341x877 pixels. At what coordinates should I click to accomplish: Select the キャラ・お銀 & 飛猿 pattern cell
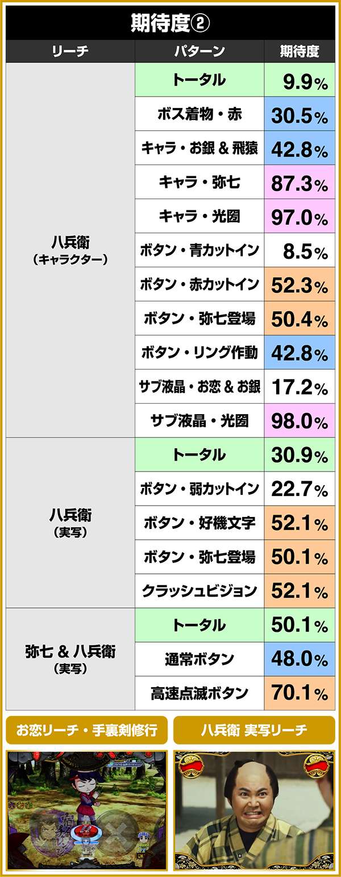coord(199,148)
